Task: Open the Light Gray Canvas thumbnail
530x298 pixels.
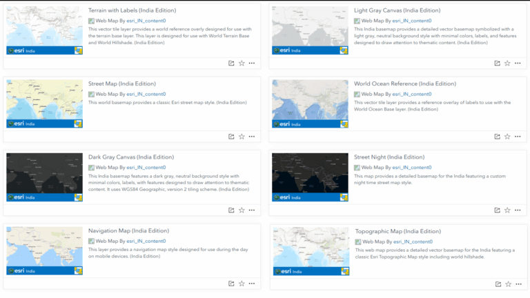Action: pyautogui.click(x=310, y=30)
